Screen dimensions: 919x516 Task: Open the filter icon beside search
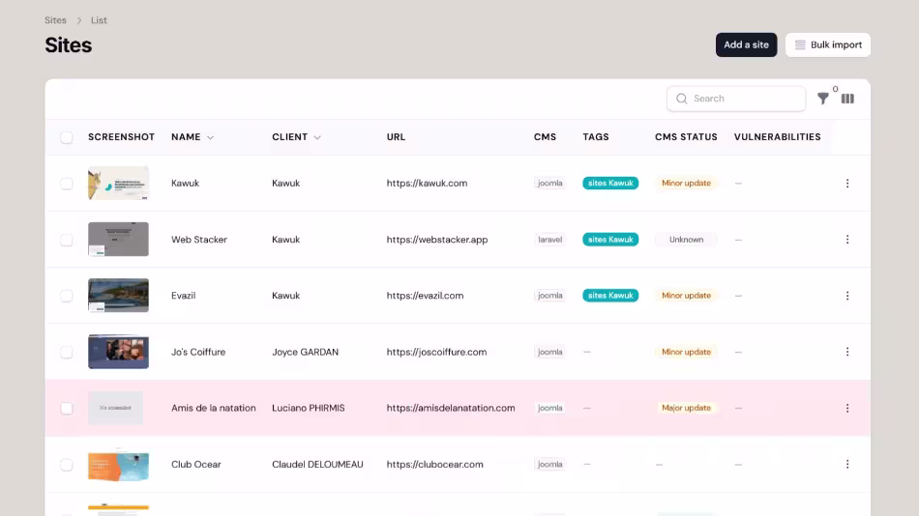click(x=823, y=99)
